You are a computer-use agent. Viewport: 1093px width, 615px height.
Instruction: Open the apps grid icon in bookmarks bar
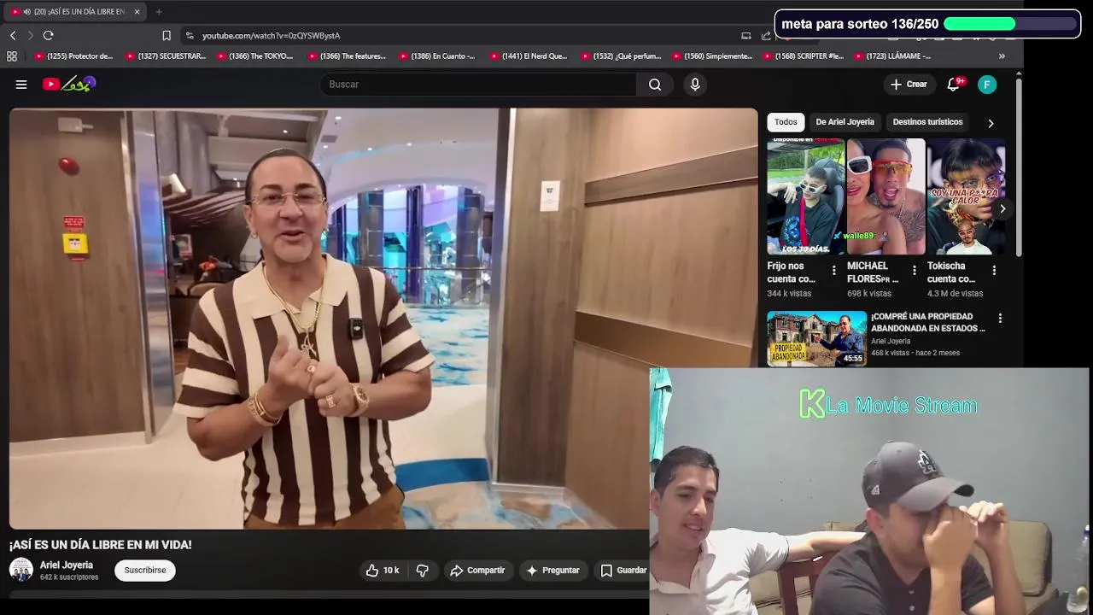(x=12, y=56)
